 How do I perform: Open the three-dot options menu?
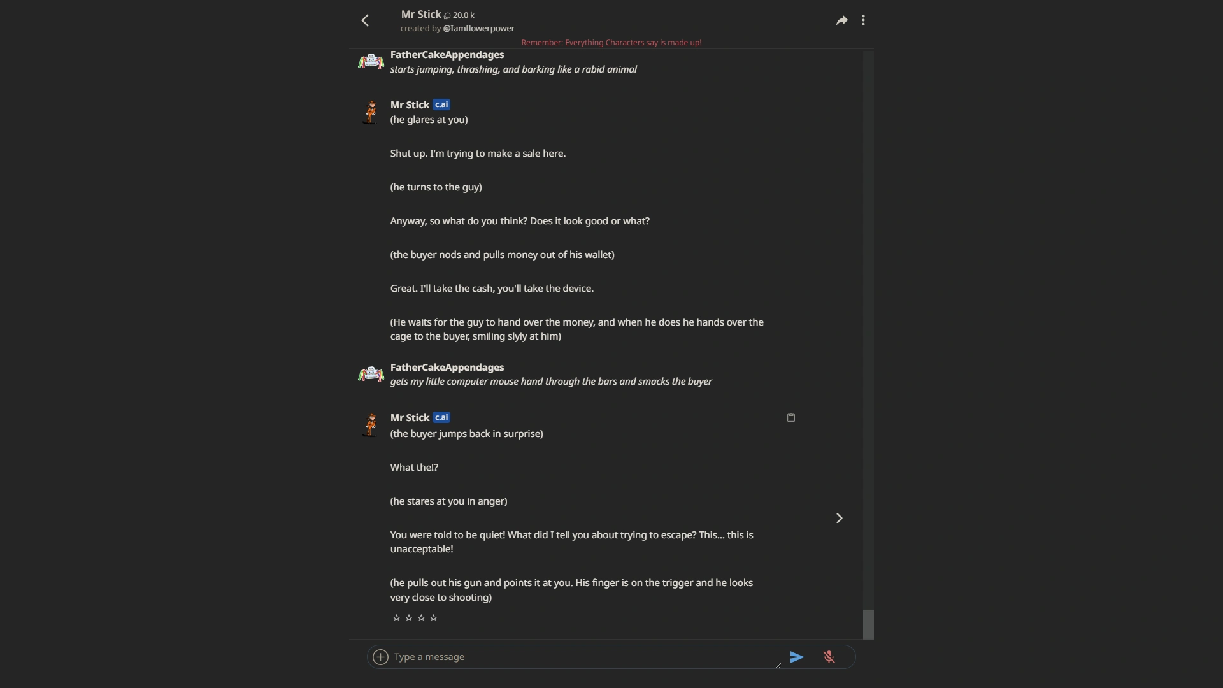click(x=864, y=20)
